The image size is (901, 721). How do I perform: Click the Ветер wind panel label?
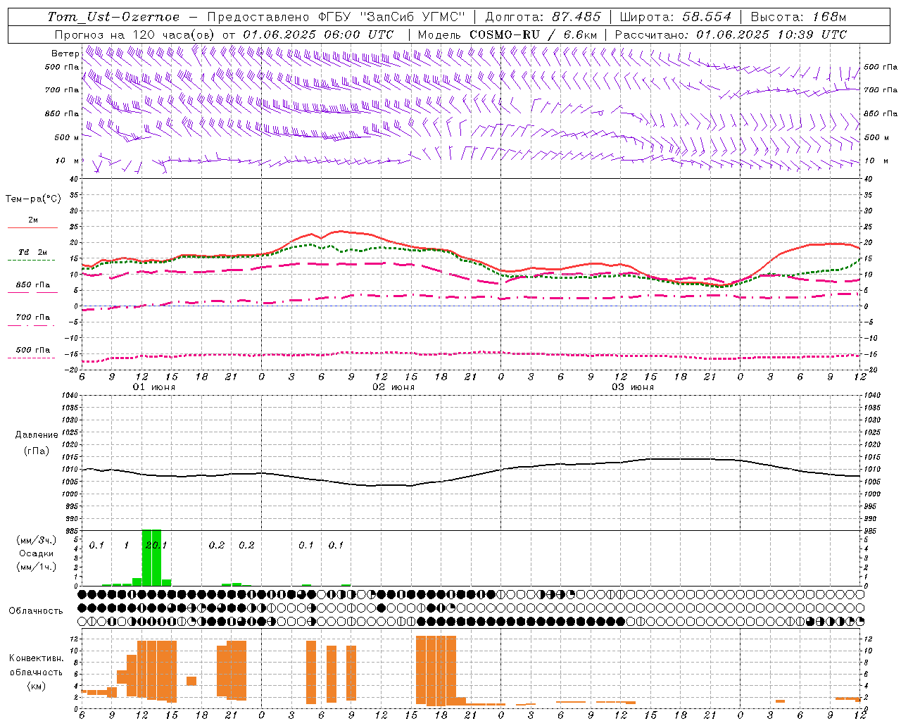pyautogui.click(x=65, y=54)
